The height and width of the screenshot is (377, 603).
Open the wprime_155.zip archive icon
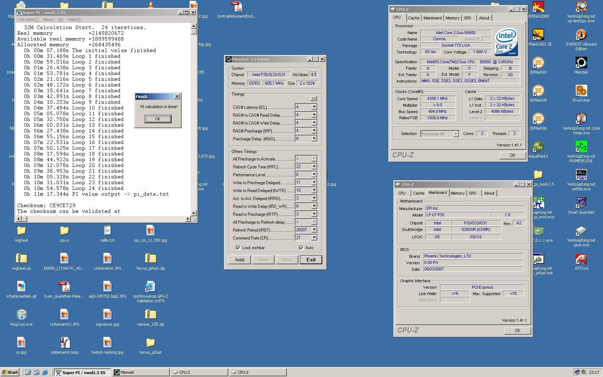[x=150, y=315]
